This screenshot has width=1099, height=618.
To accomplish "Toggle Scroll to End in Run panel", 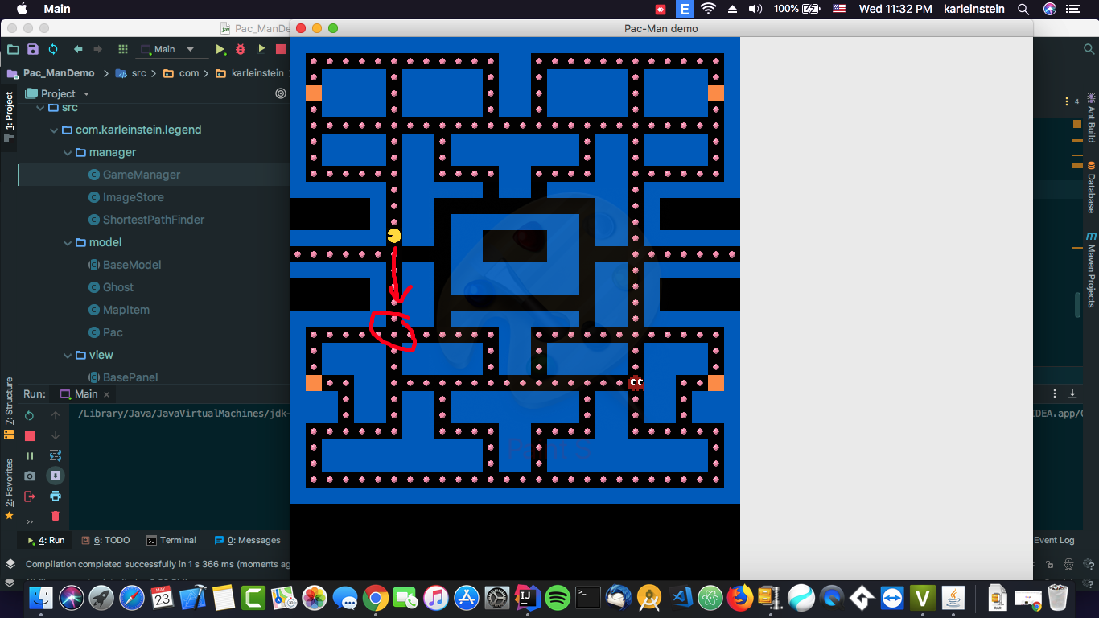I will (x=56, y=476).
